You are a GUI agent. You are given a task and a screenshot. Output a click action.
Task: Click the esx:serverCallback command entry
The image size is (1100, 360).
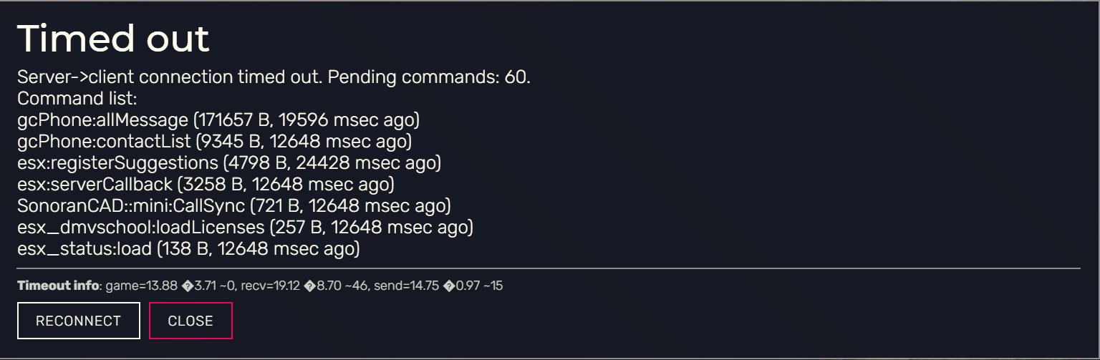(x=206, y=185)
